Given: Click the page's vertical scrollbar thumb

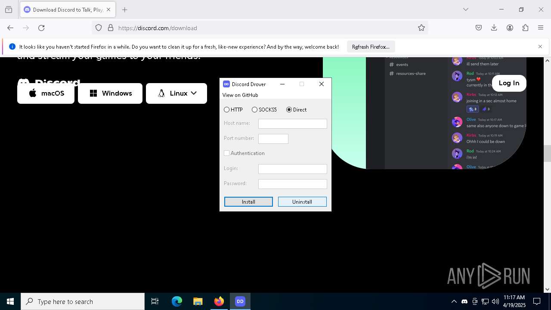Looking at the screenshot, I should (x=547, y=154).
